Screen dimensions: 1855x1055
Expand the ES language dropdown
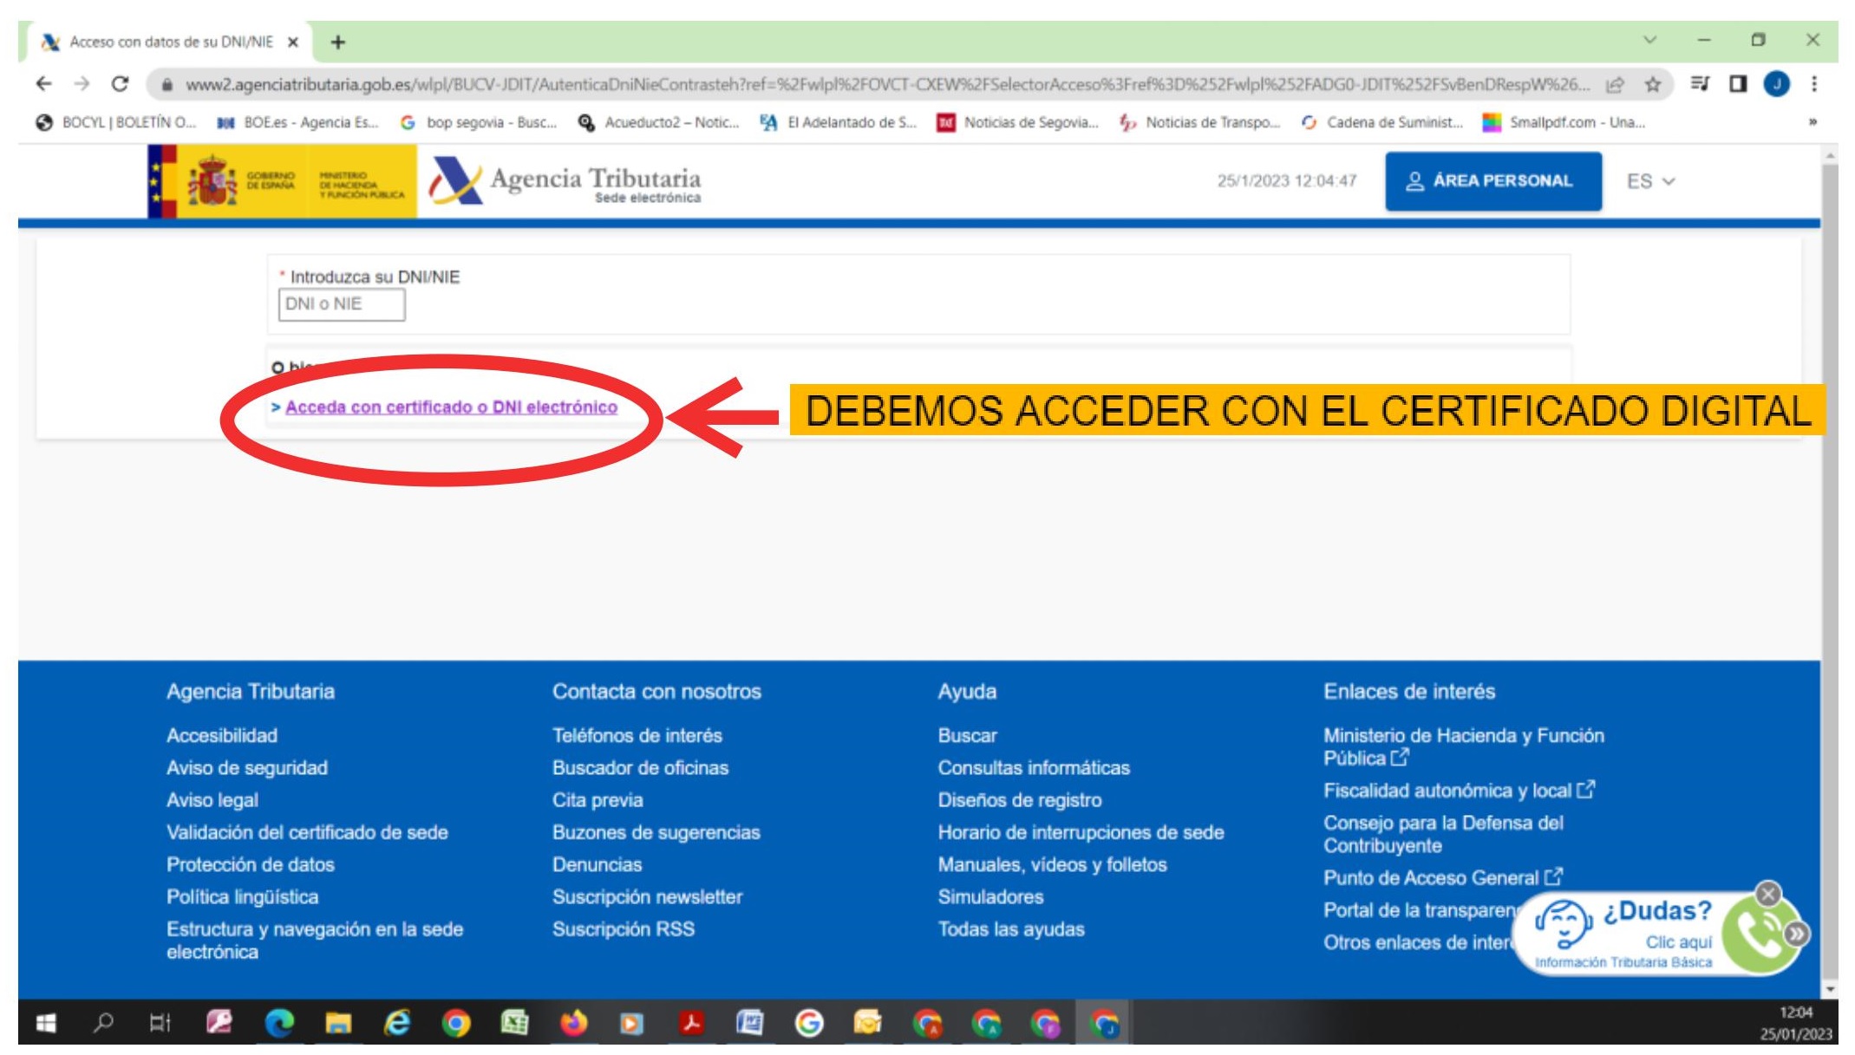(1650, 181)
